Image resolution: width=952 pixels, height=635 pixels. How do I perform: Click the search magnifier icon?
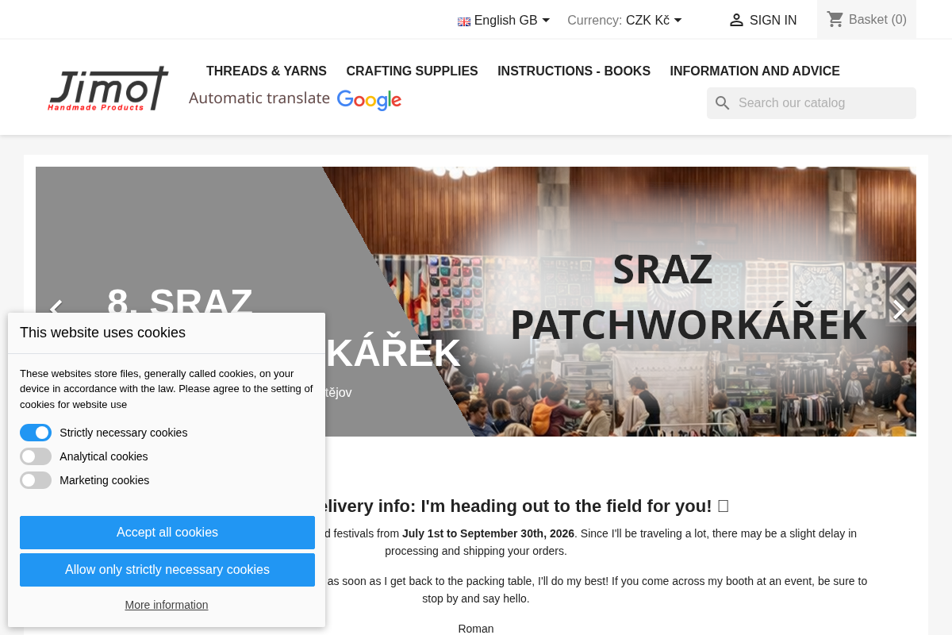pyautogui.click(x=722, y=103)
